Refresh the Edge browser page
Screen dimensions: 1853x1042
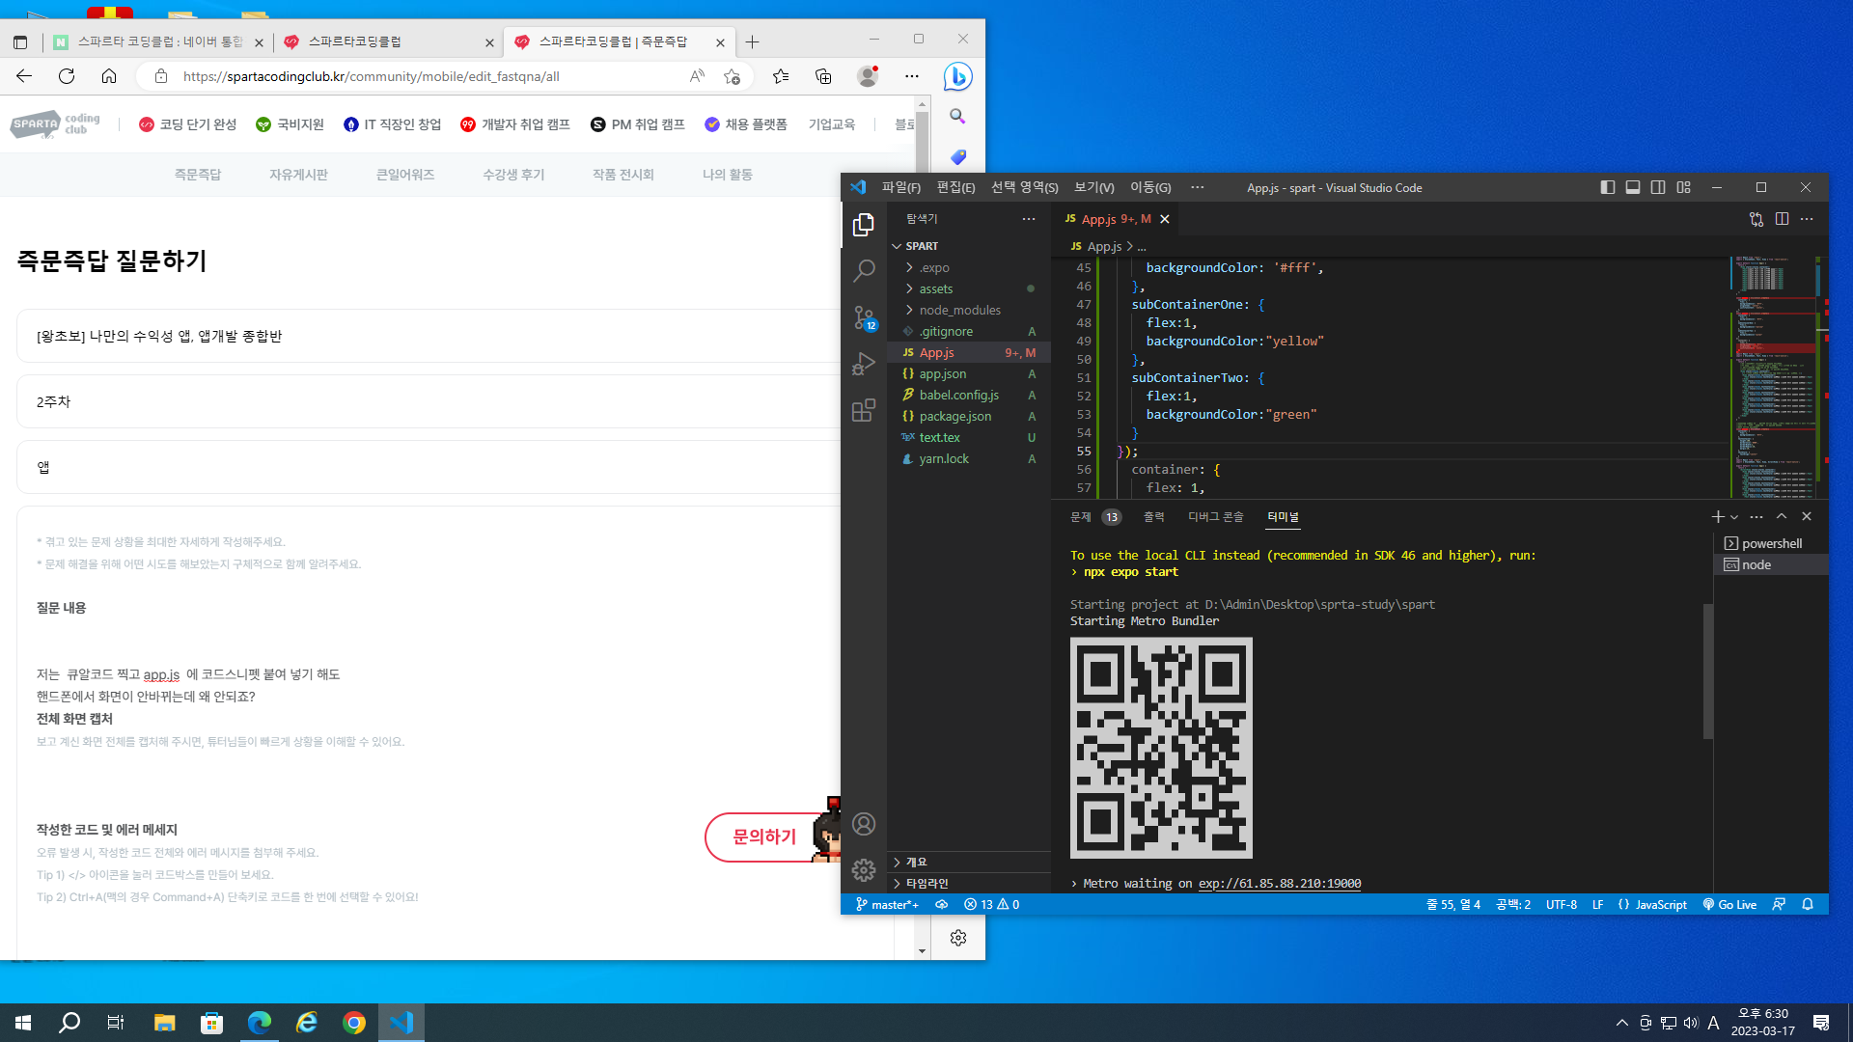pyautogui.click(x=67, y=76)
